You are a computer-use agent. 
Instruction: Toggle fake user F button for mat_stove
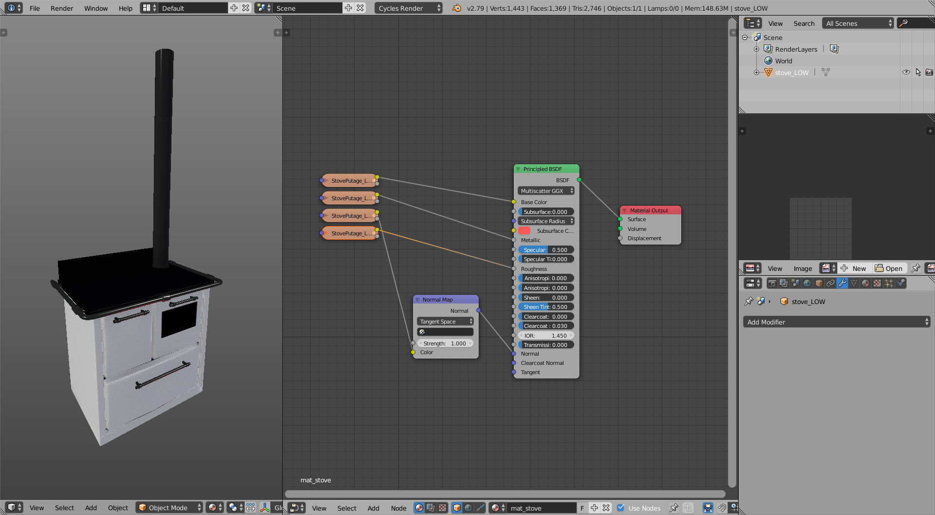pos(582,508)
